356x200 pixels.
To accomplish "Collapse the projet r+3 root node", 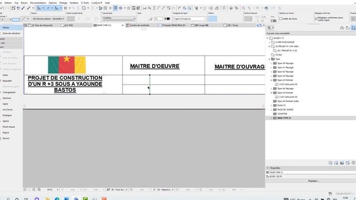I will point(268,38).
